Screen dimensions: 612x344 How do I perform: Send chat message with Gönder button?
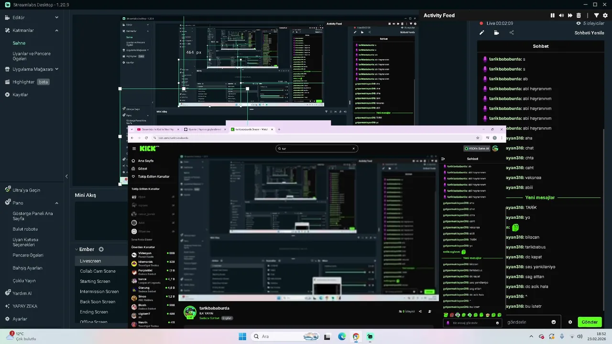tap(590, 322)
